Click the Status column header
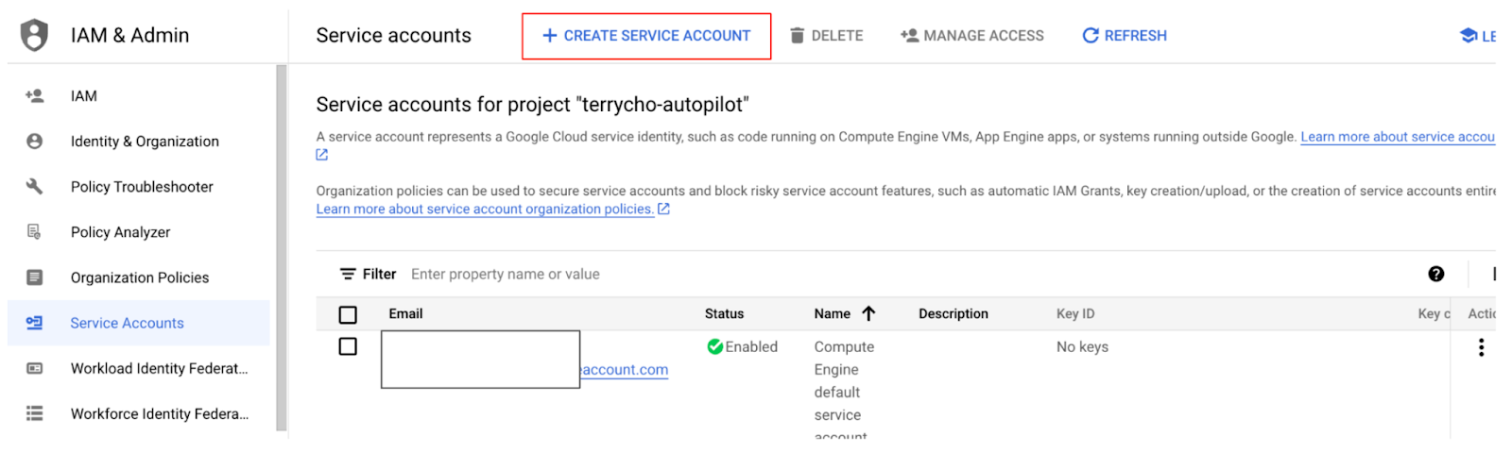1512x470 pixels. coord(724,313)
